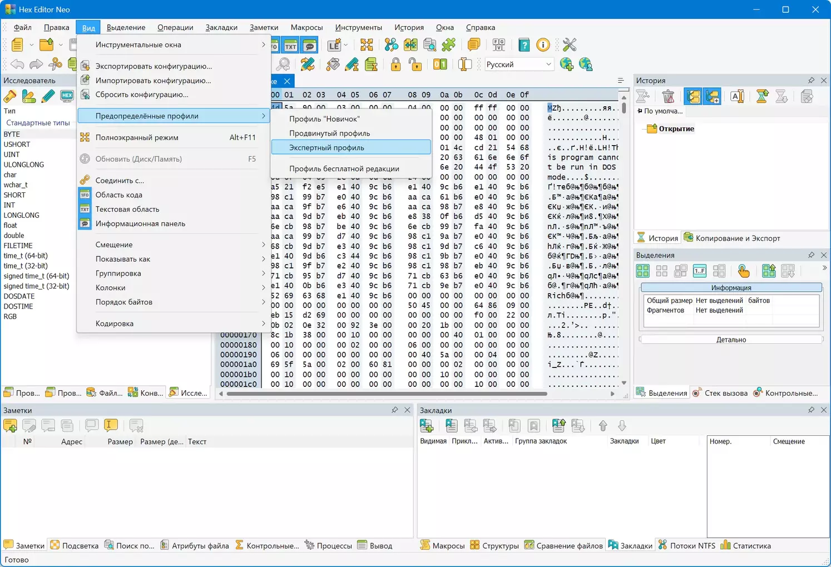This screenshot has width=831, height=567.
Task: Select the Открытие item in history tree
Action: 676,128
